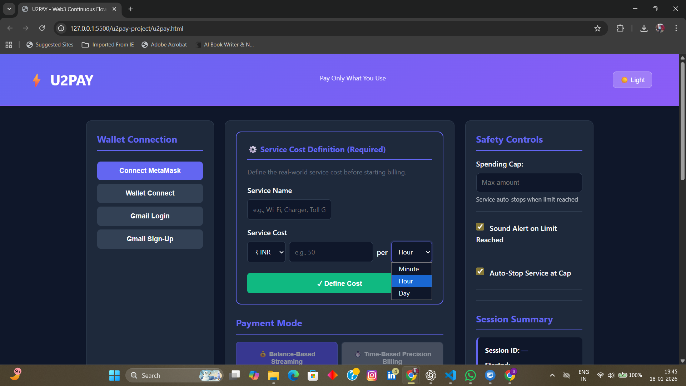Click the U2PAY lightning bolt logo
The width and height of the screenshot is (686, 386).
point(36,80)
